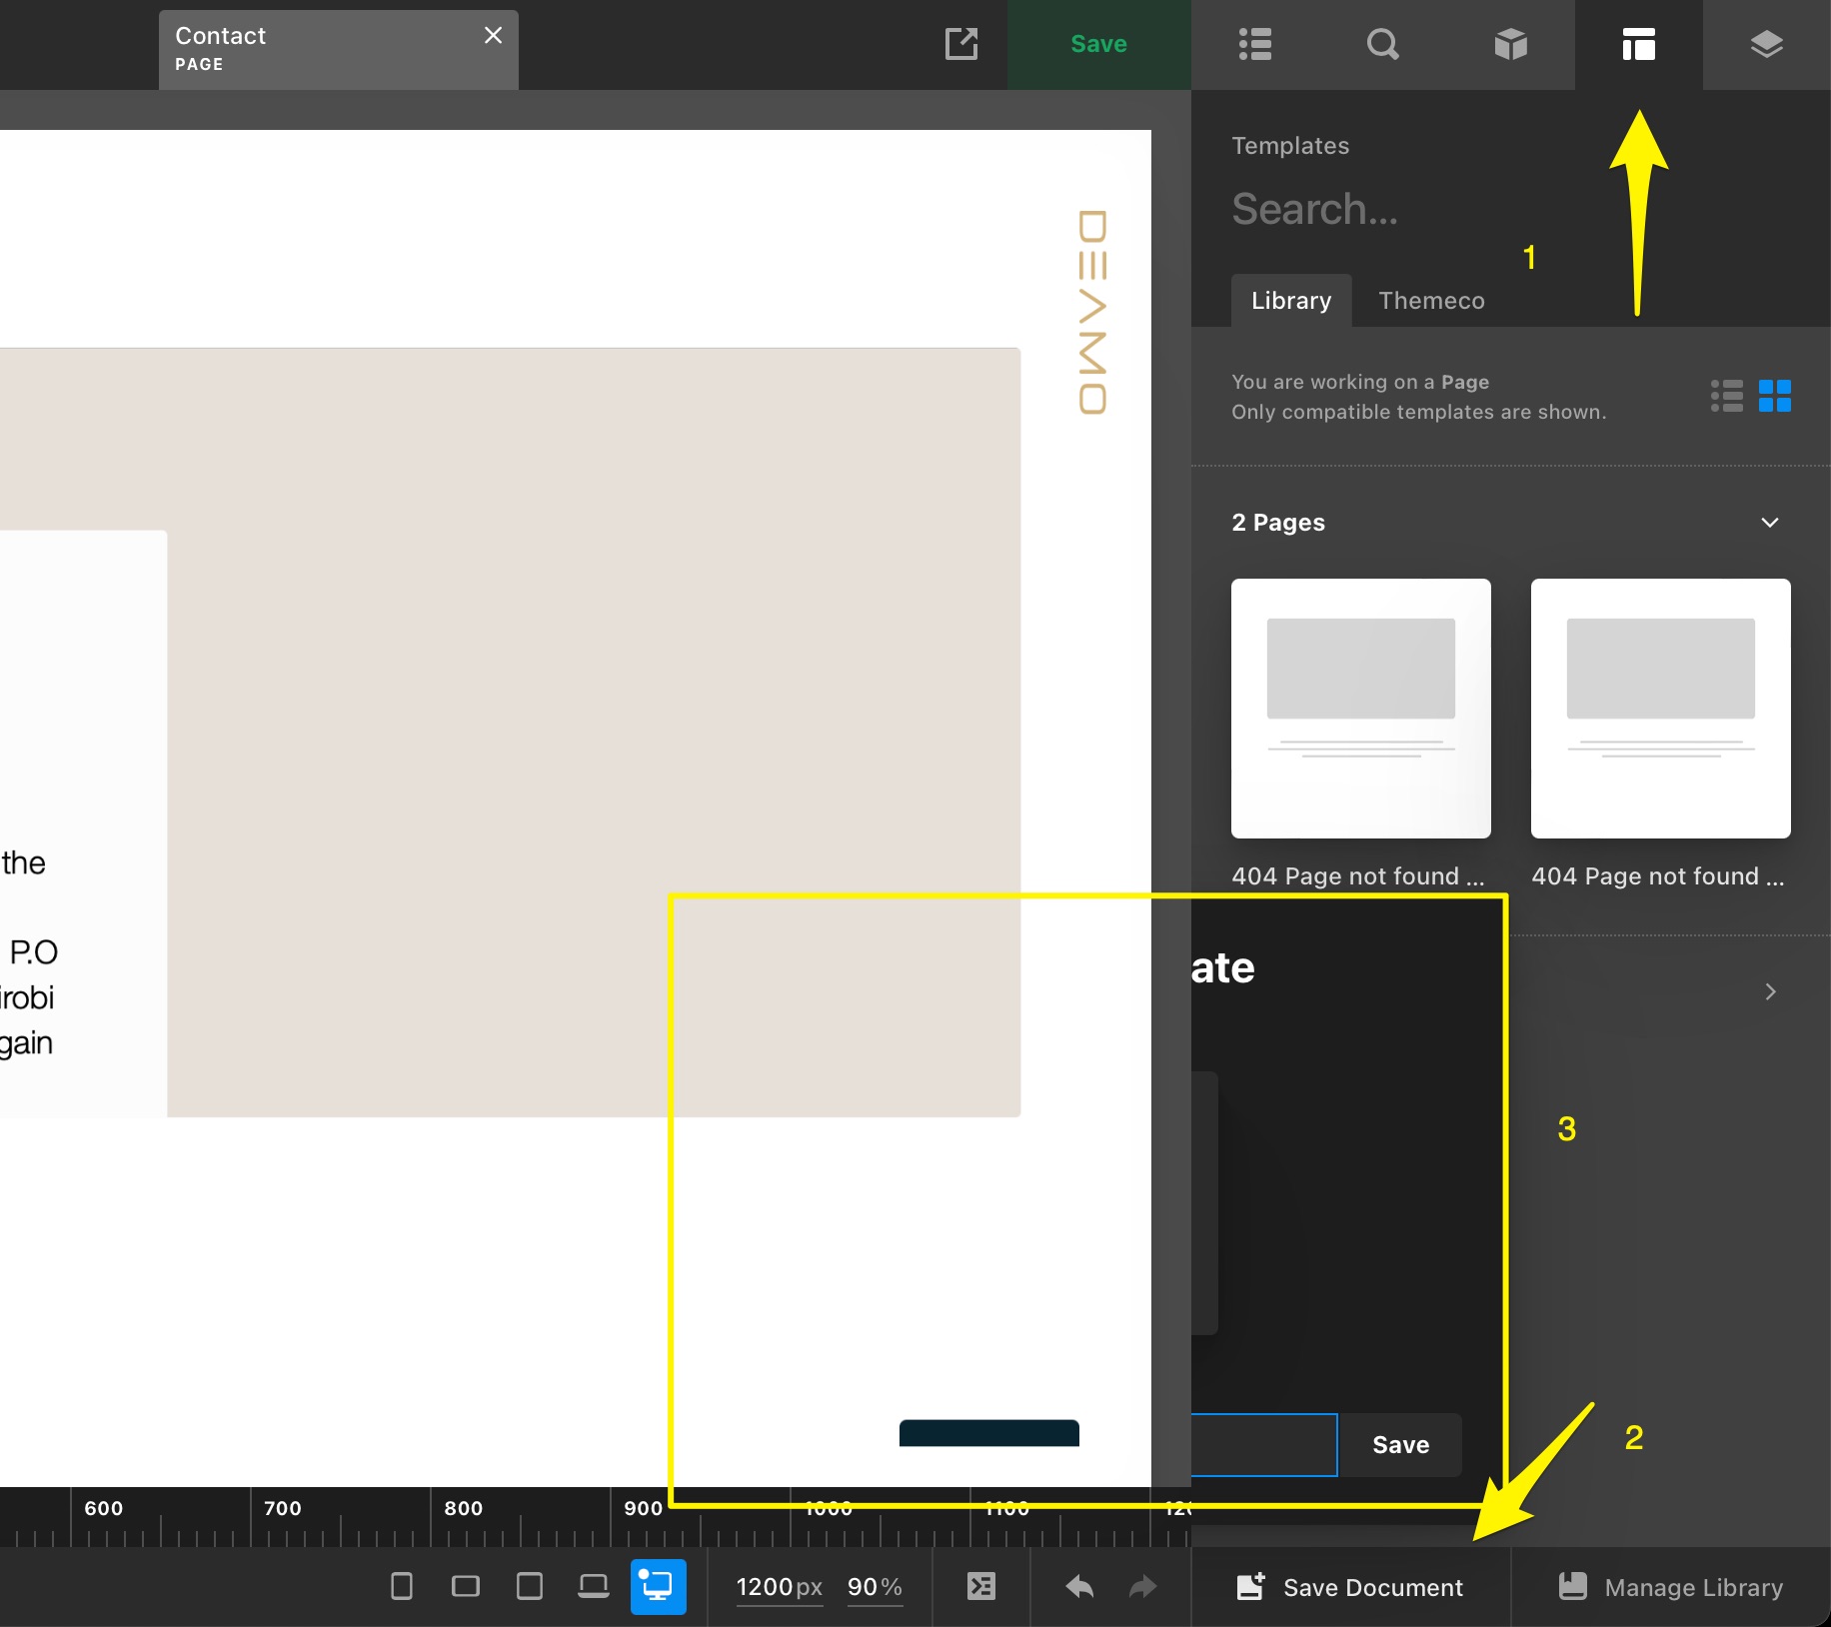Open the 90% zoom level control
This screenshot has width=1831, height=1627.
coord(874,1587)
